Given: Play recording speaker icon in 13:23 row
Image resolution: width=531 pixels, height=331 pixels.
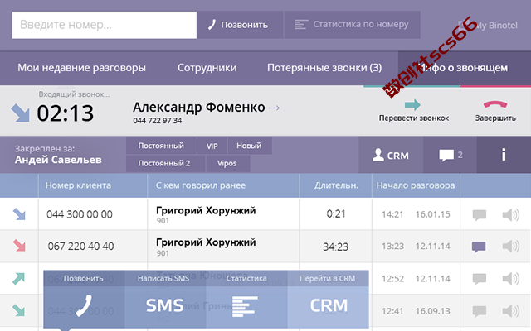Looking at the screenshot, I should (511, 247).
